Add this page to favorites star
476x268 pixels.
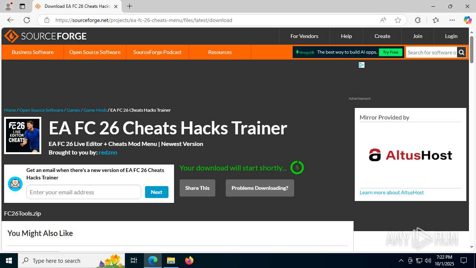398,20
